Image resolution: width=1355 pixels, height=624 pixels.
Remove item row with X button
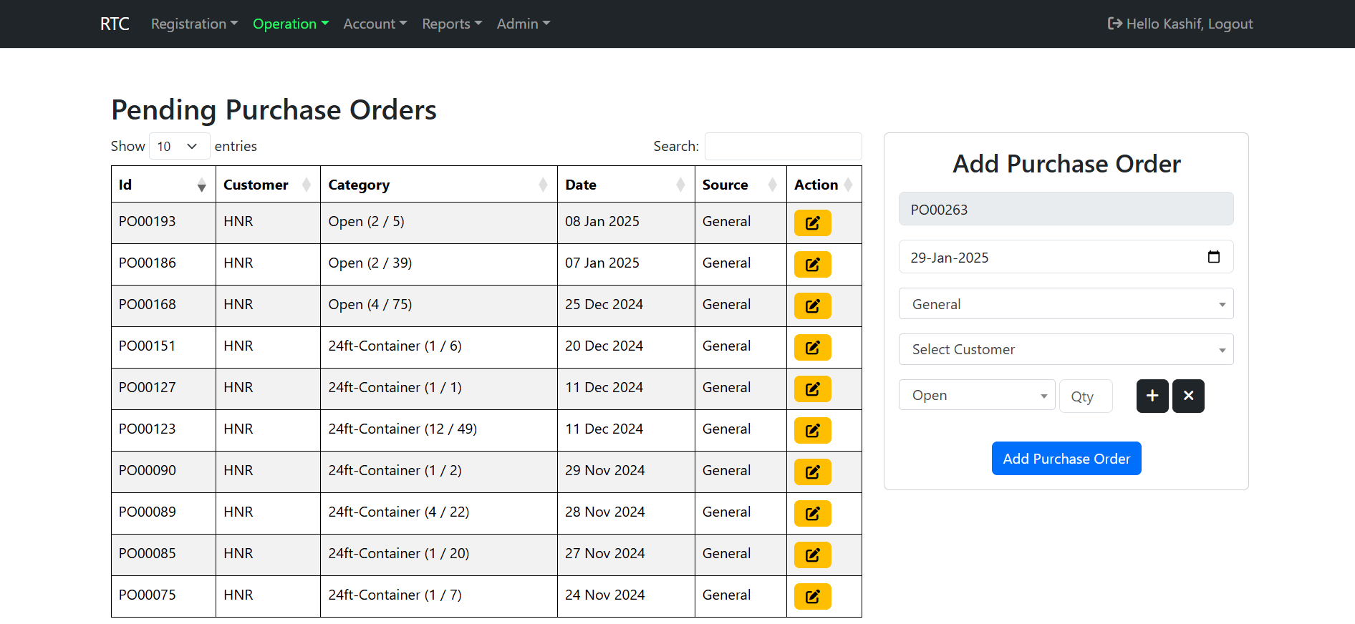click(x=1187, y=396)
